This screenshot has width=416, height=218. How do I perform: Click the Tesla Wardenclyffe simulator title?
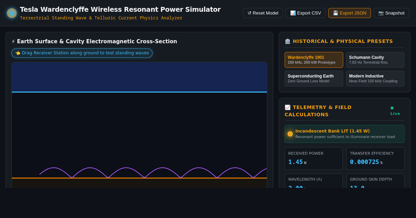tap(120, 9)
